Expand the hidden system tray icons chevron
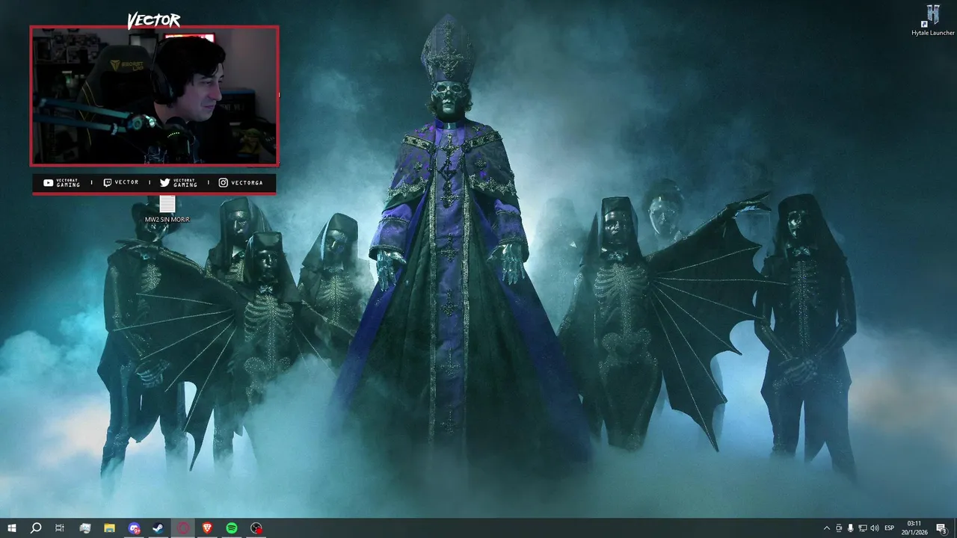This screenshot has height=538, width=957. coord(826,528)
